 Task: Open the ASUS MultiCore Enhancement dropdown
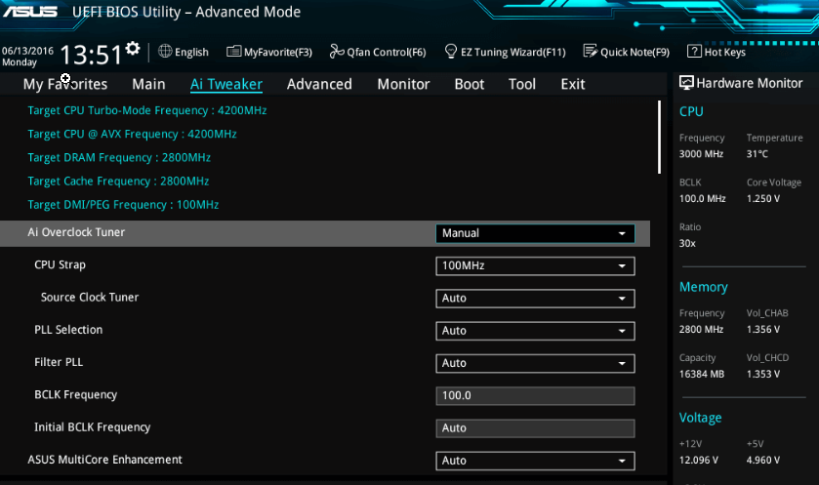535,461
